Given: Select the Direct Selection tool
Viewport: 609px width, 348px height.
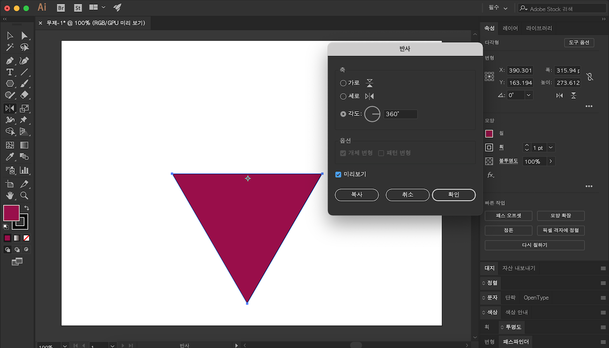Looking at the screenshot, I should point(24,36).
